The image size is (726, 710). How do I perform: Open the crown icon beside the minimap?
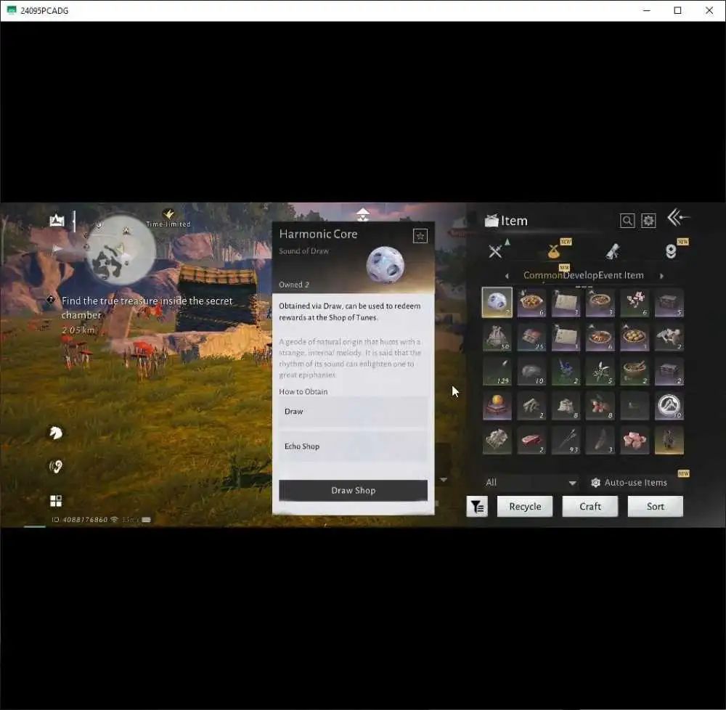tap(57, 220)
